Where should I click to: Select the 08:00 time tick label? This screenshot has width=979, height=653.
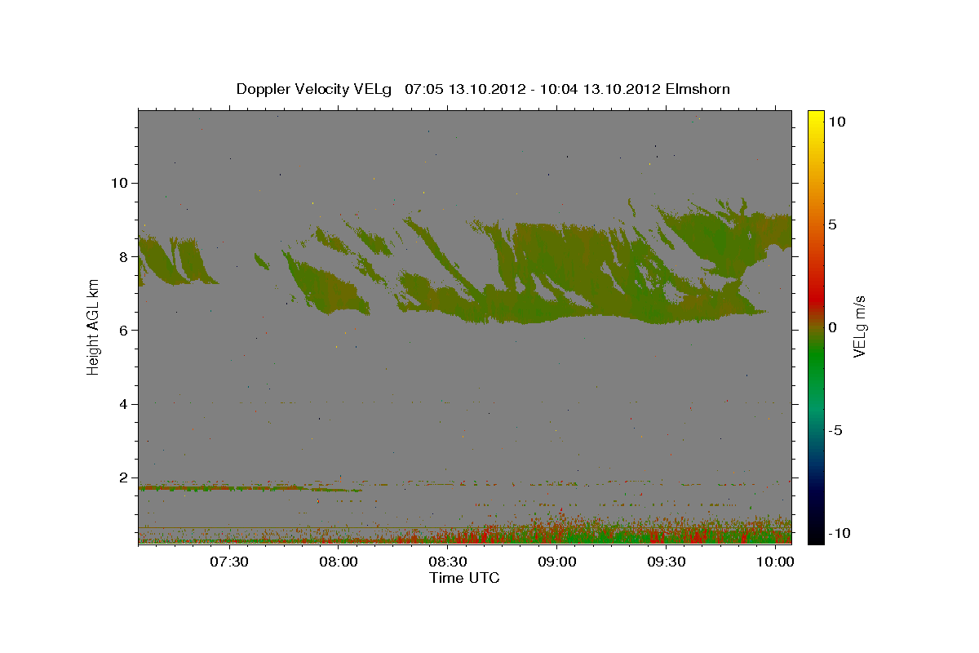[x=339, y=562]
